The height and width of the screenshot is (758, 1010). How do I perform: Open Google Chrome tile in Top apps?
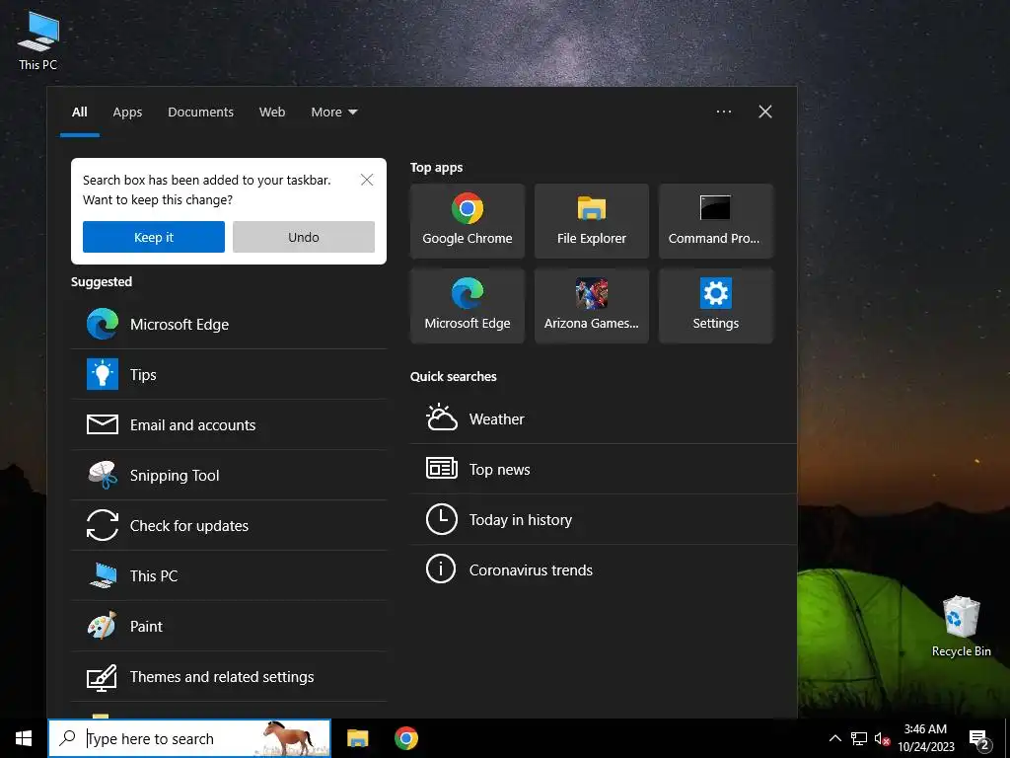(467, 221)
